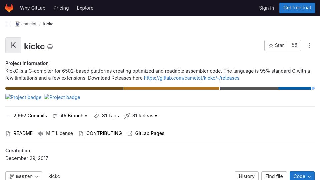320x180 pixels.
Task: Open GitLab Pages link
Action: [150, 133]
